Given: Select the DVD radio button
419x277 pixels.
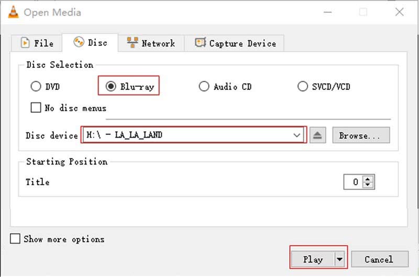Looking at the screenshot, I should (x=36, y=86).
